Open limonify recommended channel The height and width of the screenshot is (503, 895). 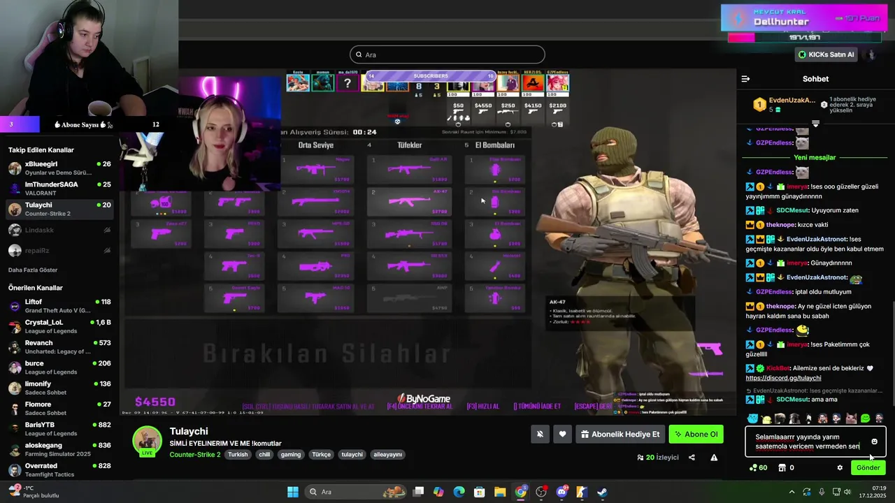pos(59,388)
